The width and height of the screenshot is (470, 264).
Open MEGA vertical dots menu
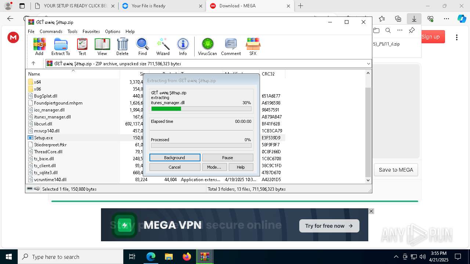point(457,37)
